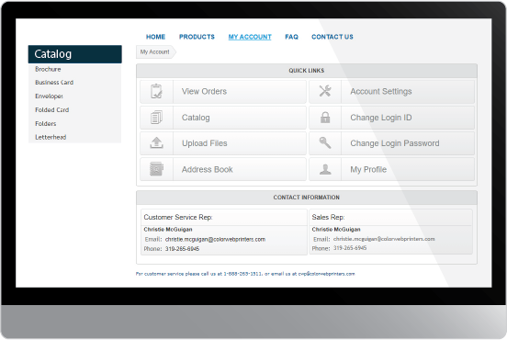
Task: Click the My Profile person icon
Action: (325, 169)
